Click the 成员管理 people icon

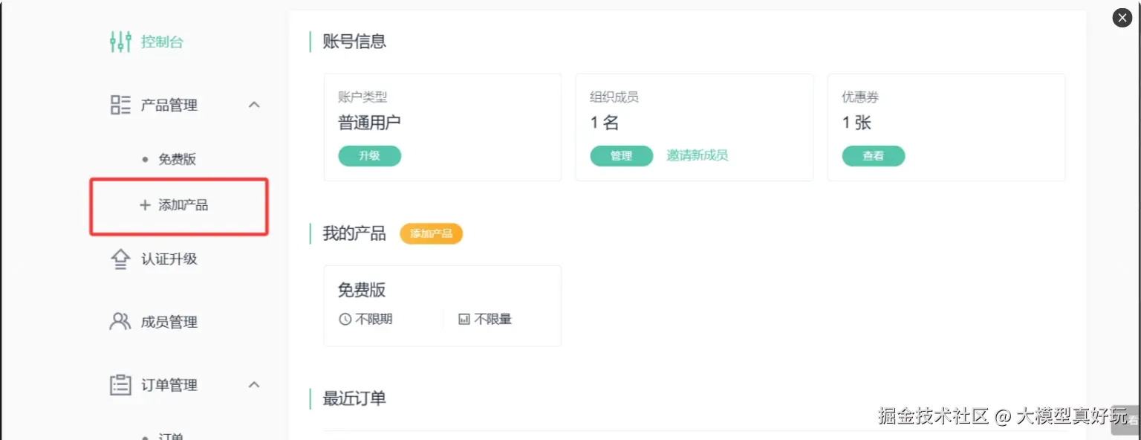(x=120, y=322)
